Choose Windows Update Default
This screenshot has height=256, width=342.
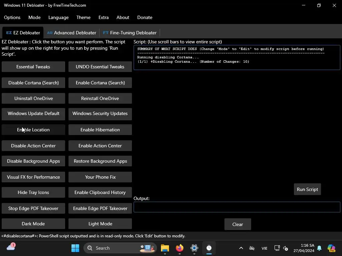(33, 114)
